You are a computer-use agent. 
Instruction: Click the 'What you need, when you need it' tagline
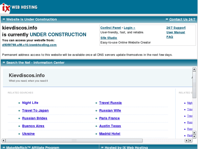(28, 81)
